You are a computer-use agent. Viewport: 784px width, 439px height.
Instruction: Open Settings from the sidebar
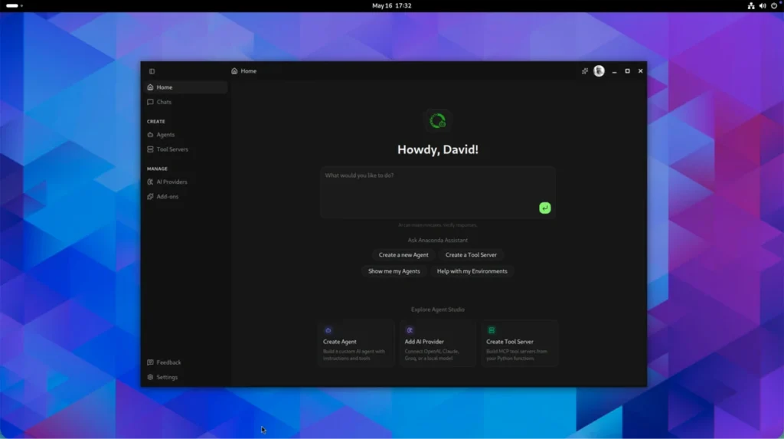point(185,377)
